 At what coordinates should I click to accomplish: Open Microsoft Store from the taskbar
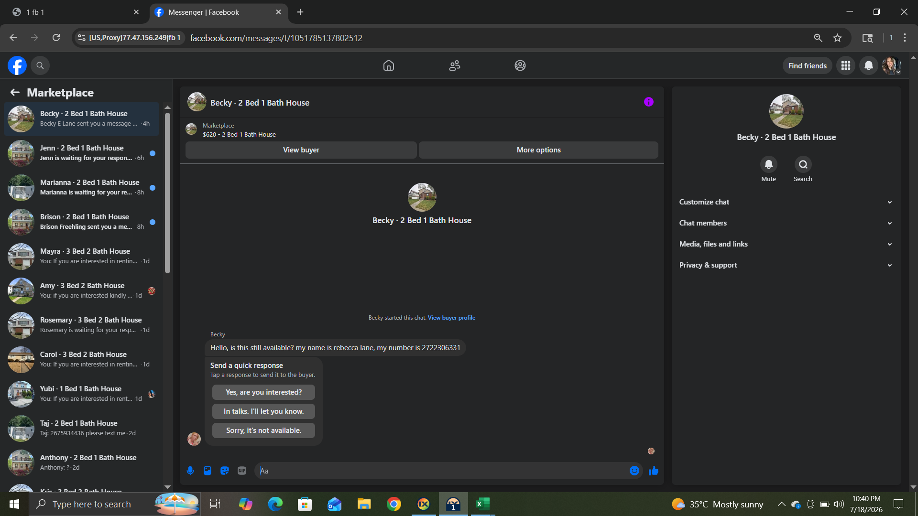pos(305,504)
